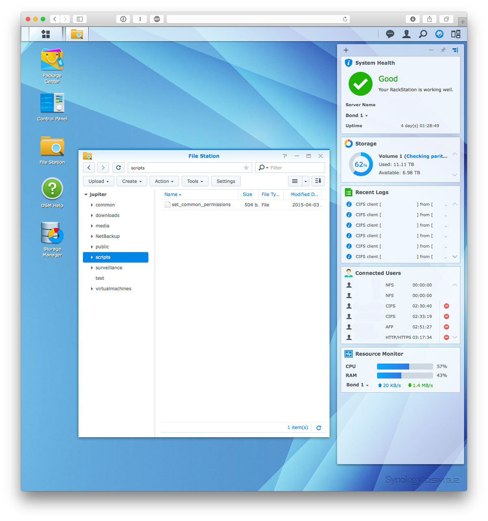Sort by Size column header
Image resolution: width=488 pixels, height=521 pixels.
[x=248, y=195]
